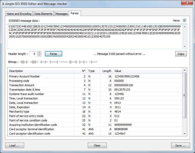Select the Primary Account Number row
The image size is (195, 153).
click(x=95, y=76)
